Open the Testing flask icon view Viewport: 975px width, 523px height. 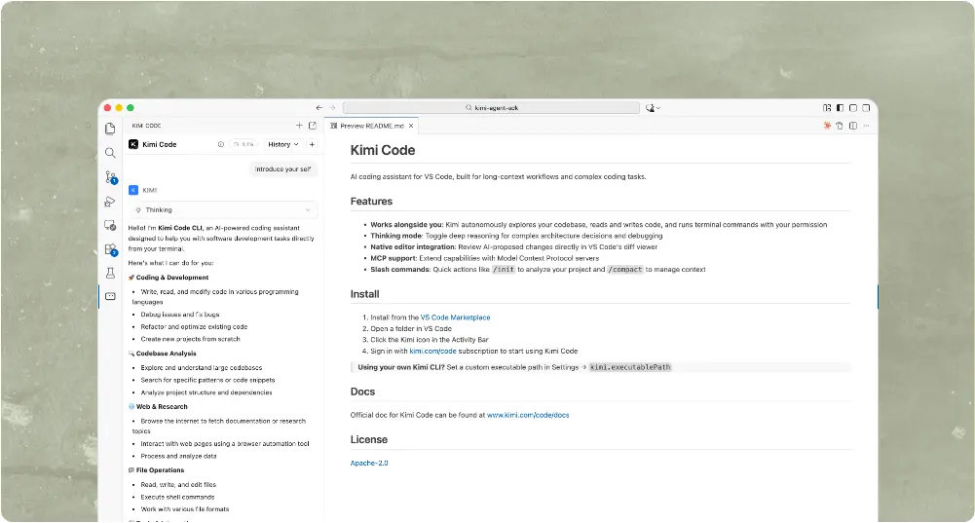(110, 273)
